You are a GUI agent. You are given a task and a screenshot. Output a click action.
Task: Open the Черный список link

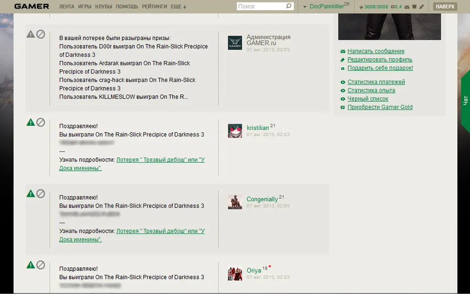pos(368,98)
